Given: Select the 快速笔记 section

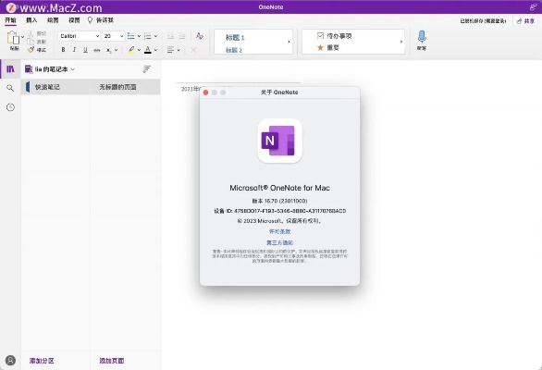Looking at the screenshot, I should coord(55,87).
